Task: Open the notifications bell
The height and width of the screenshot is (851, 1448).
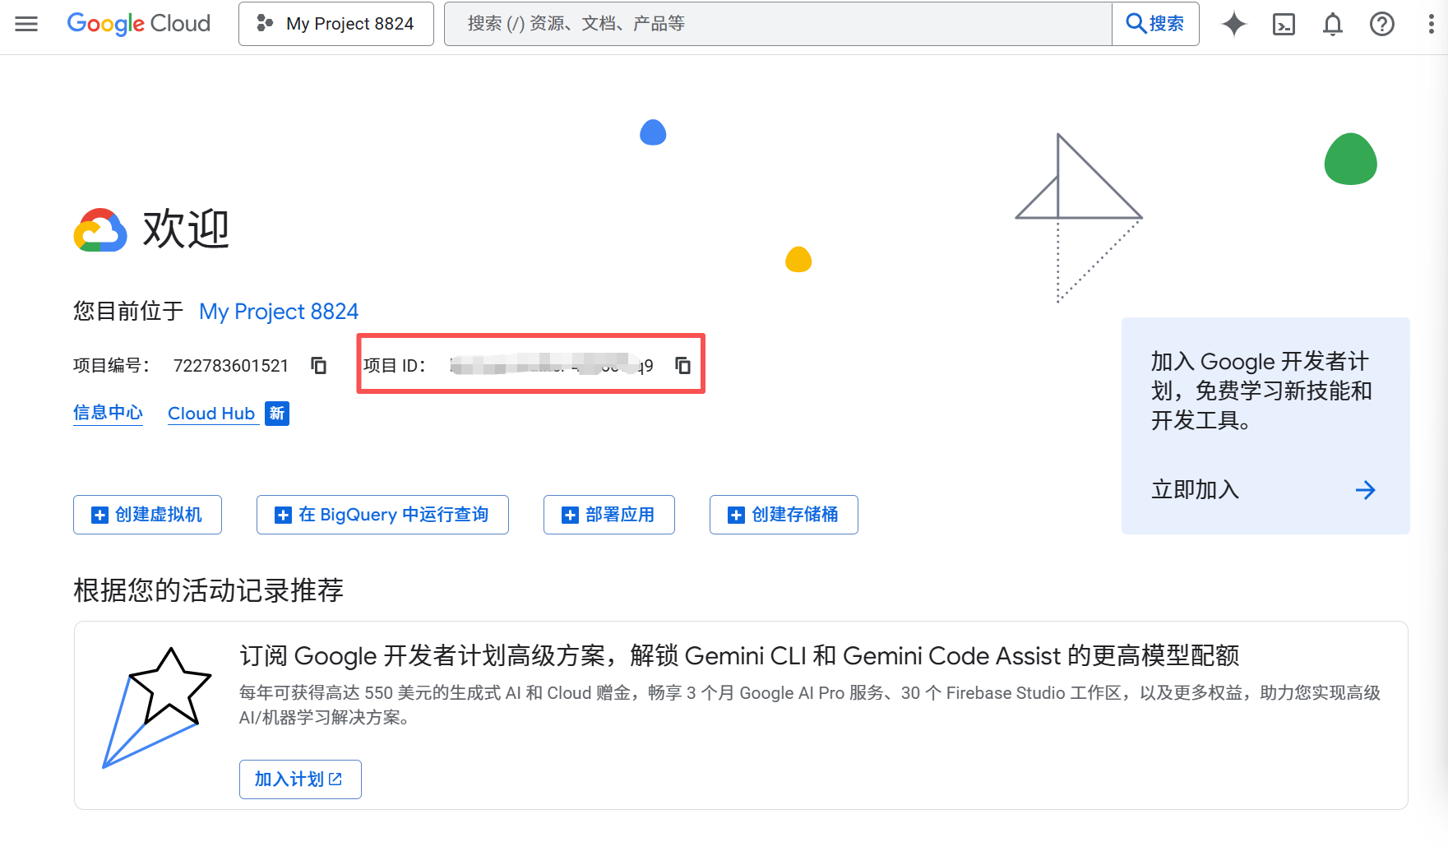Action: [1332, 25]
